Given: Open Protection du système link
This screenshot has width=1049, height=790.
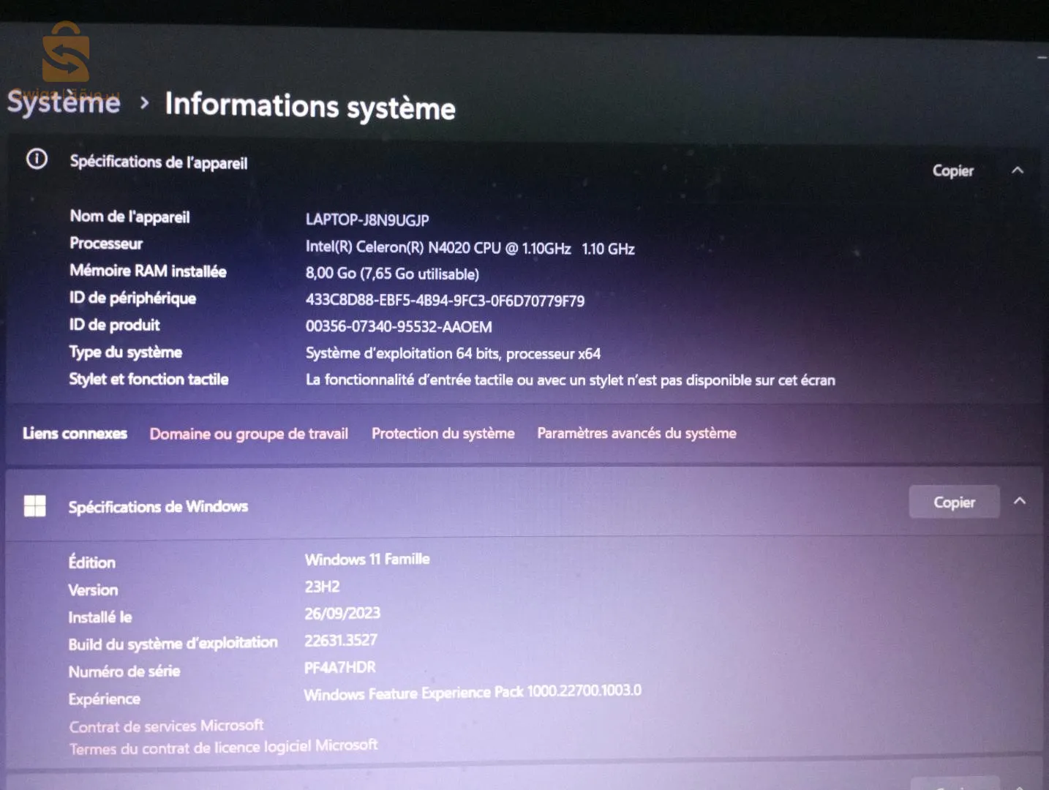Looking at the screenshot, I should click(443, 433).
